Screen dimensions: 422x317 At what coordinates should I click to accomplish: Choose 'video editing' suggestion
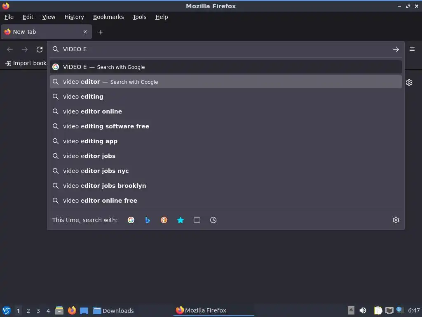click(x=226, y=97)
